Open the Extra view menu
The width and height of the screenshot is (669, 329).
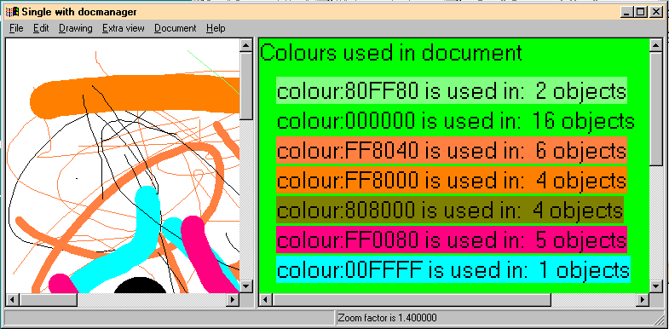124,28
